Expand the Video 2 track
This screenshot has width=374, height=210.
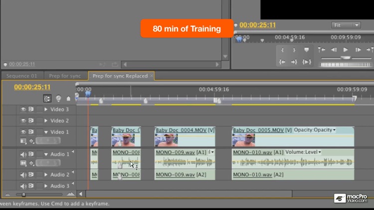click(46, 120)
